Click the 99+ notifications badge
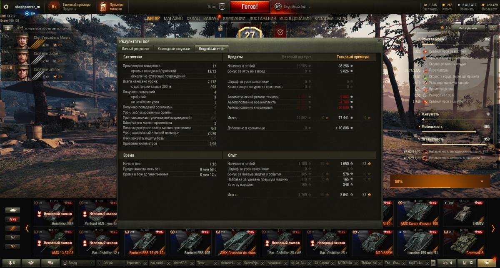 [x=30, y=13]
